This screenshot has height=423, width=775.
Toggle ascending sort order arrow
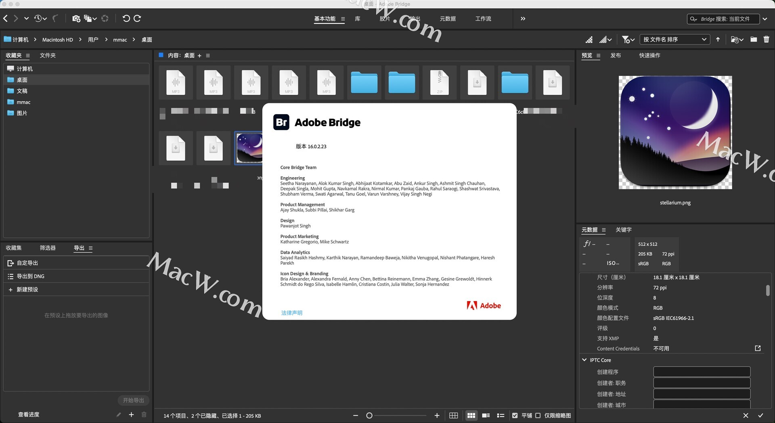click(718, 40)
